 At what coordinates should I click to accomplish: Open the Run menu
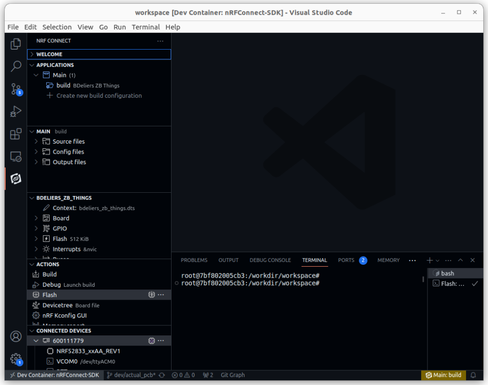pos(120,27)
